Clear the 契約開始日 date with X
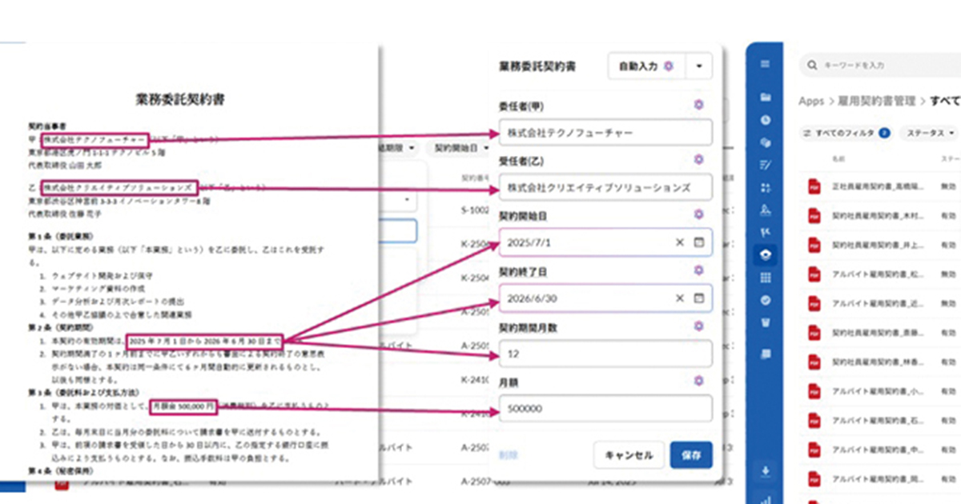The height and width of the screenshot is (504, 961). [x=679, y=242]
